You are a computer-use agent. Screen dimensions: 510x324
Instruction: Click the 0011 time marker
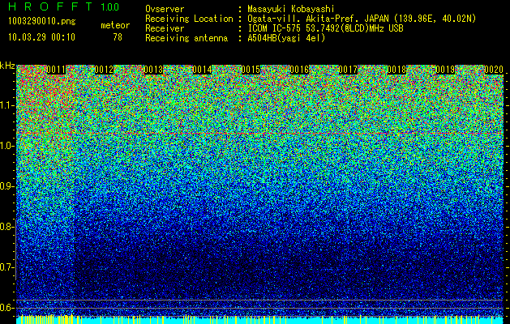pyautogui.click(x=56, y=70)
